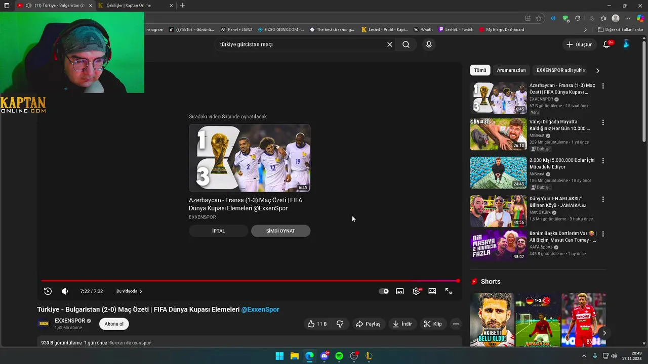
Task: Enter fullscreen mode
Action: tap(449, 291)
